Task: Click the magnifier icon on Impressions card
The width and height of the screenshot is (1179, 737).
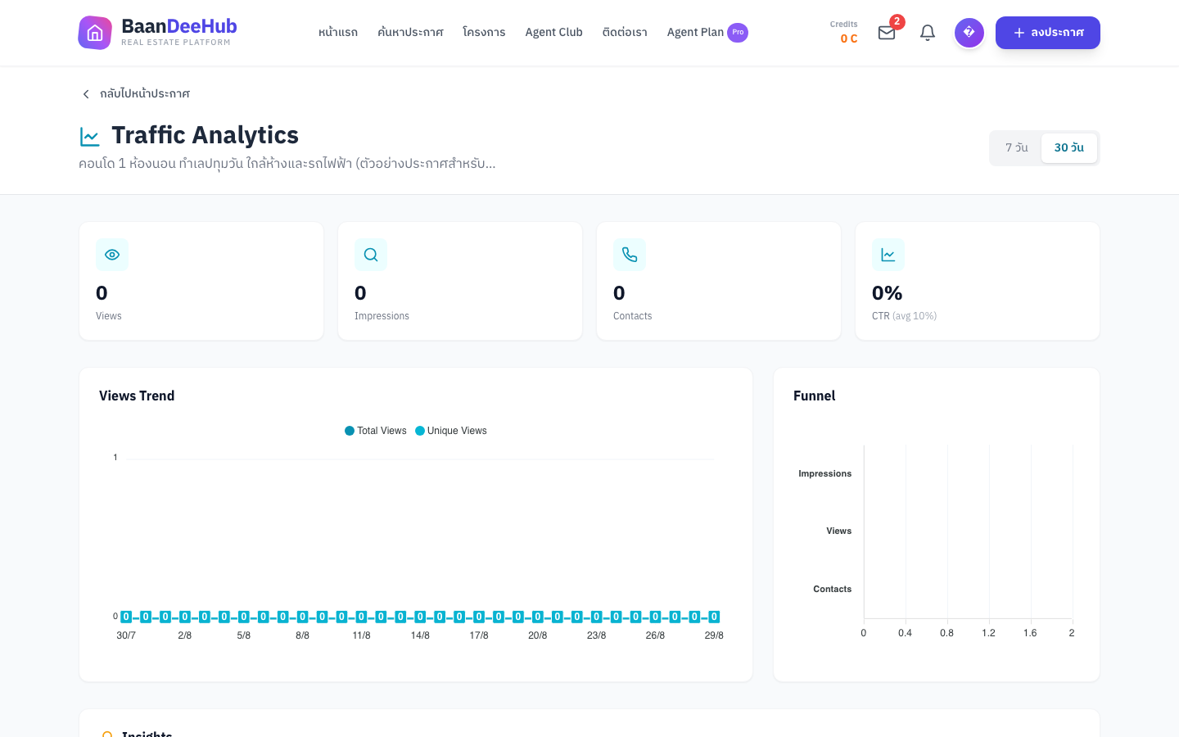Action: (x=371, y=255)
